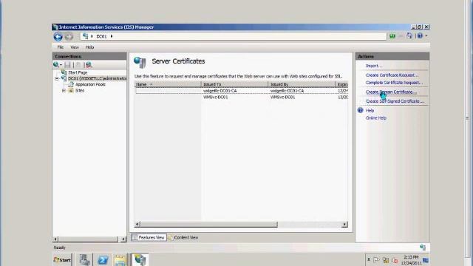Viewport: 473px width, 266px height.
Task: Select the widgetllc-DC01-CA certificate row
Action: 242,91
